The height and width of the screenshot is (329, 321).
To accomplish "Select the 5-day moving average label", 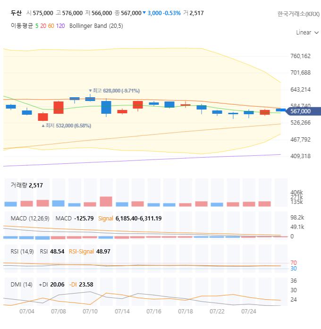I will coord(37,26).
